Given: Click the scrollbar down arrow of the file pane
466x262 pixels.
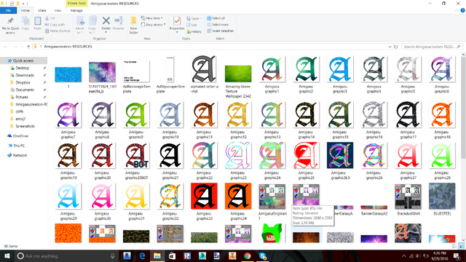Looking at the screenshot, I should (463, 239).
